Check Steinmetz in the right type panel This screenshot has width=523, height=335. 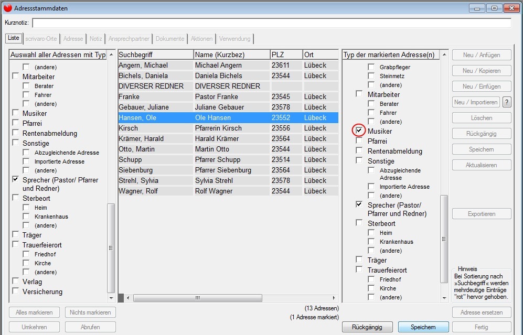(371, 75)
